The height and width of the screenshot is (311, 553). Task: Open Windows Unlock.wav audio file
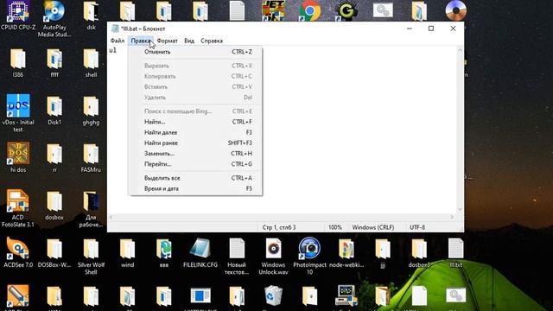(x=273, y=257)
